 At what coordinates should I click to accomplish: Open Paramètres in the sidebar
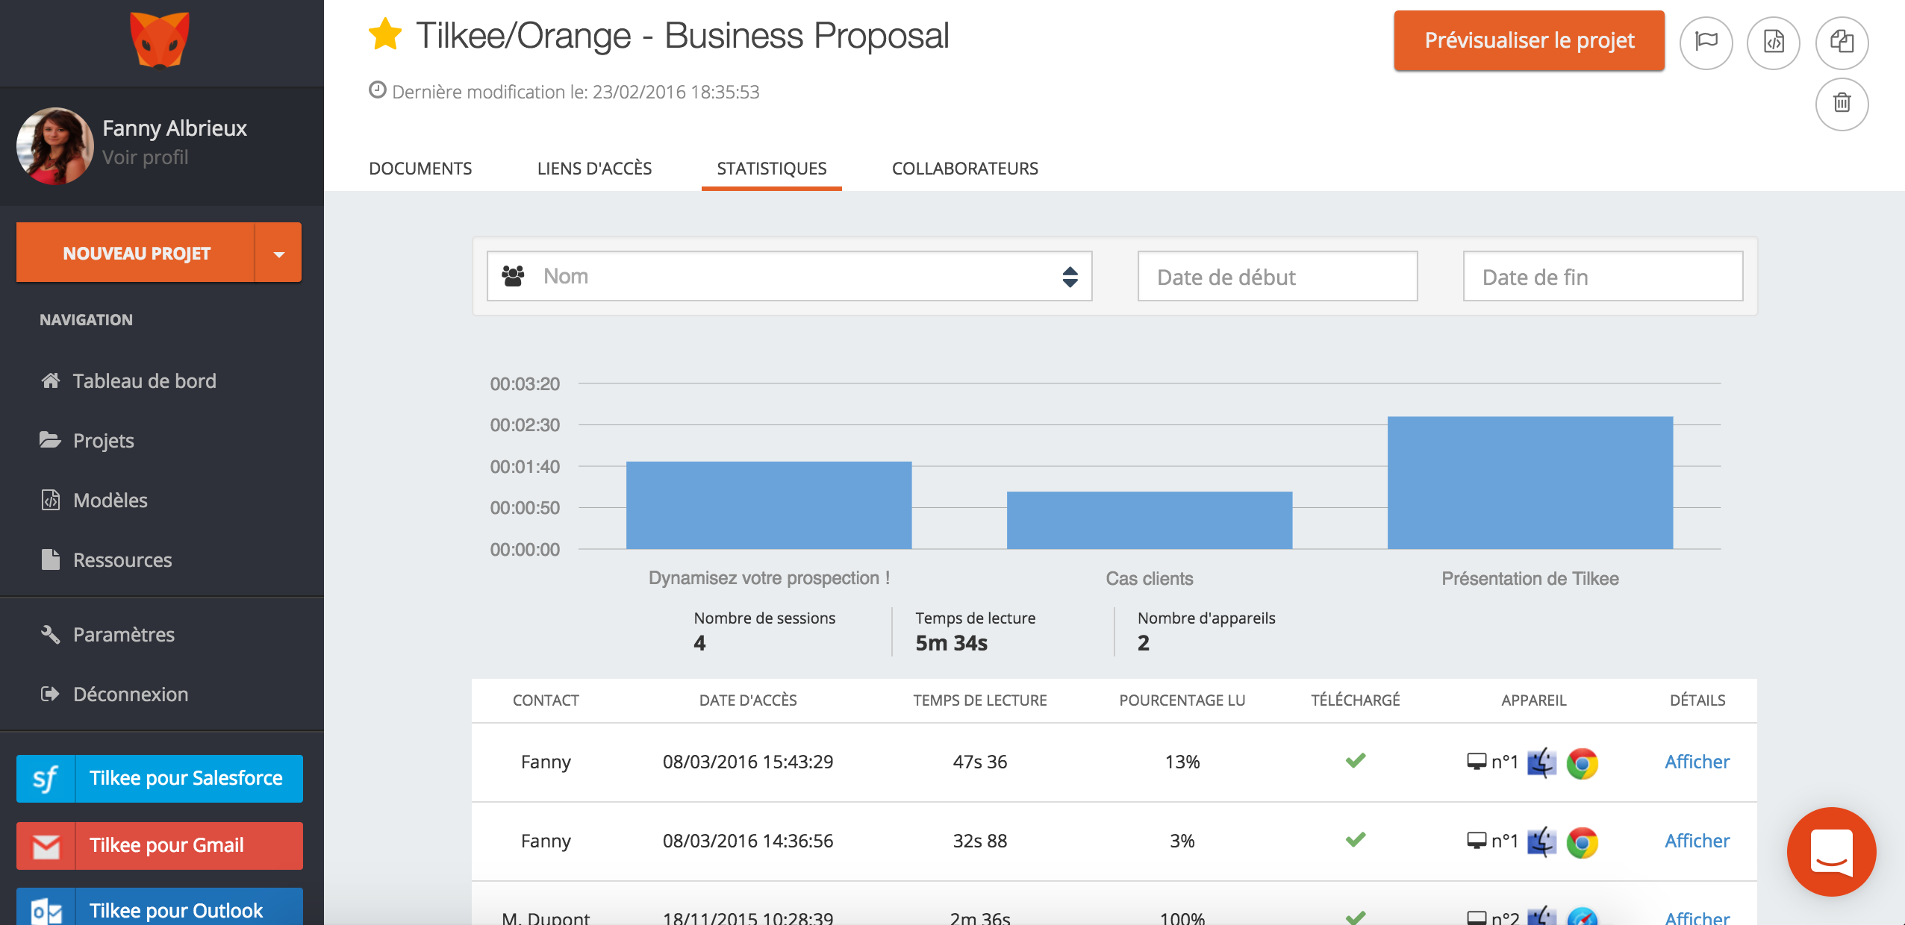[x=107, y=634]
